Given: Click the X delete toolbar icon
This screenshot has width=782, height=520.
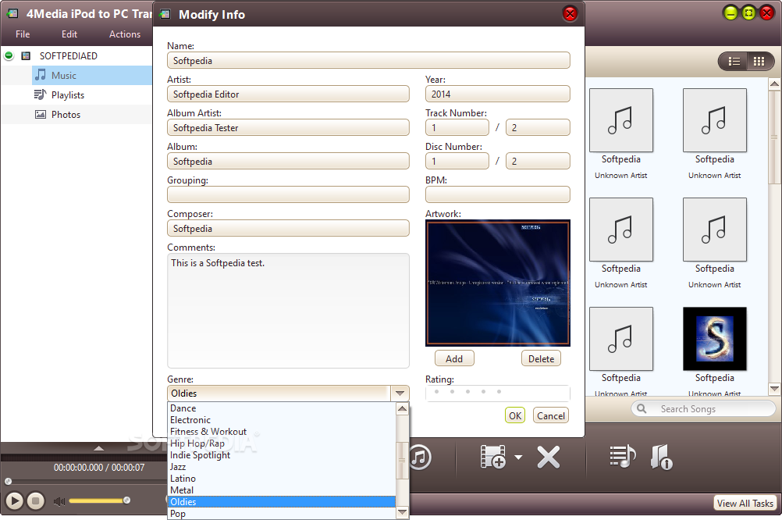Looking at the screenshot, I should pos(548,457).
